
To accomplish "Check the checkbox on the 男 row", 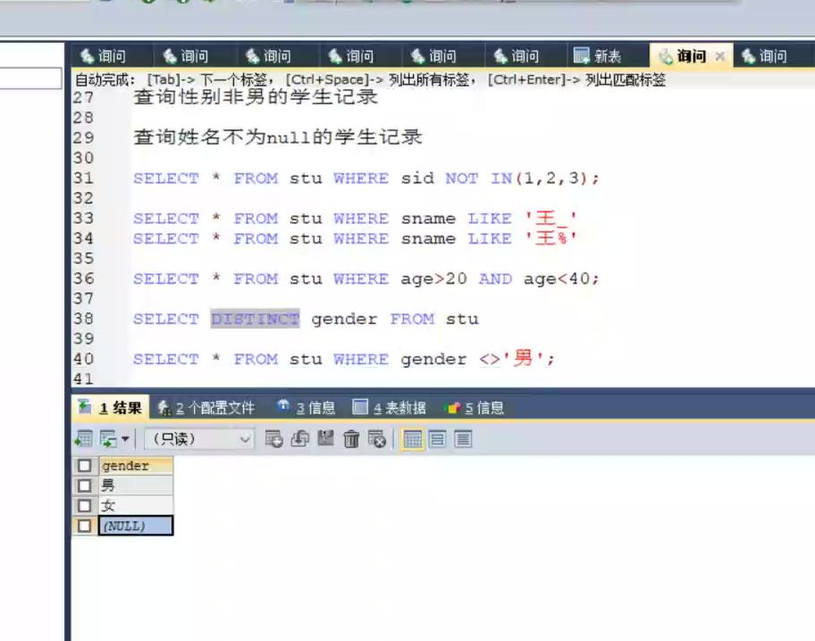I will tap(84, 485).
